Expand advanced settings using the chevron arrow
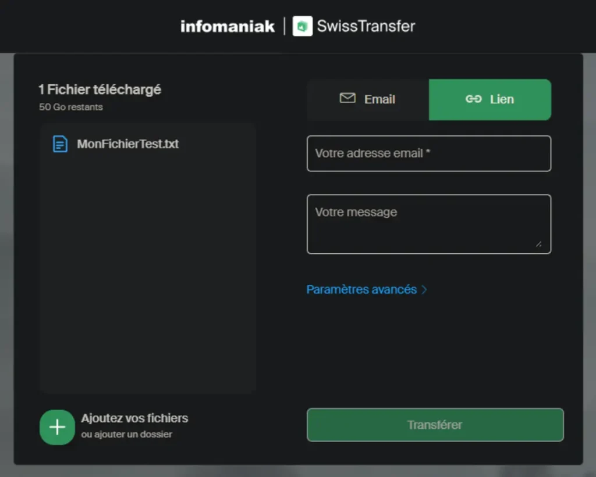Viewport: 596px width, 477px height. [424, 289]
